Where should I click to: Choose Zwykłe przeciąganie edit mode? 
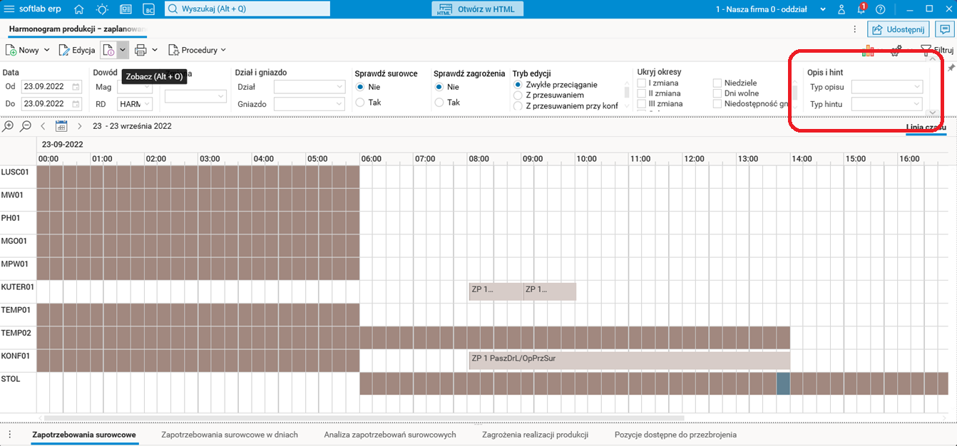click(518, 84)
